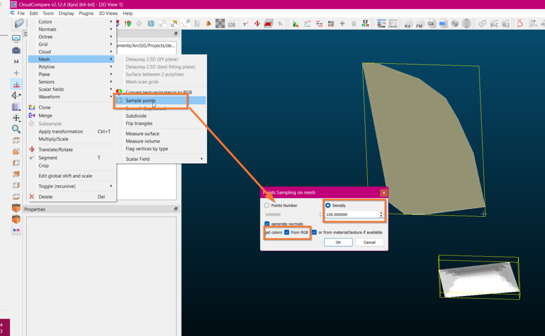Select the Points Number radio button
Screen dimensions: 545x336
[x=267, y=206]
